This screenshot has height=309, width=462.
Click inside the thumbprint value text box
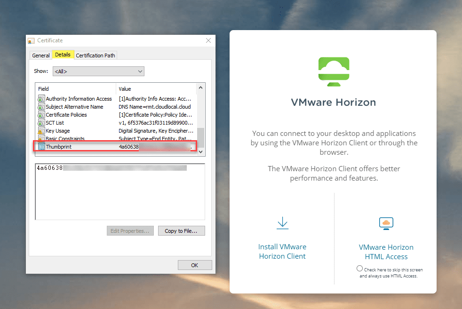pos(120,191)
